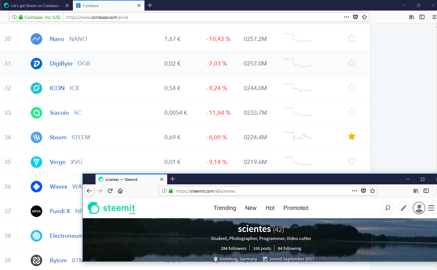Click the DigiByte coin logo icon
The height and width of the screenshot is (270, 437).
pyautogui.click(x=36, y=64)
